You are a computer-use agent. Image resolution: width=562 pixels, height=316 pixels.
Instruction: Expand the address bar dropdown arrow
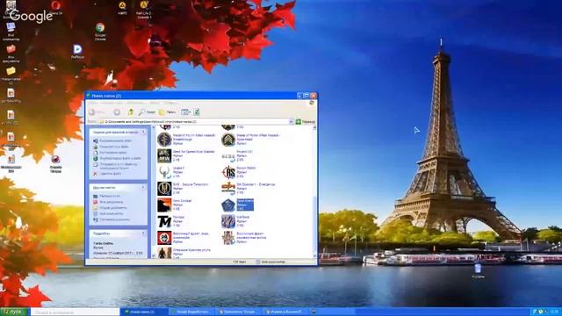click(291, 122)
